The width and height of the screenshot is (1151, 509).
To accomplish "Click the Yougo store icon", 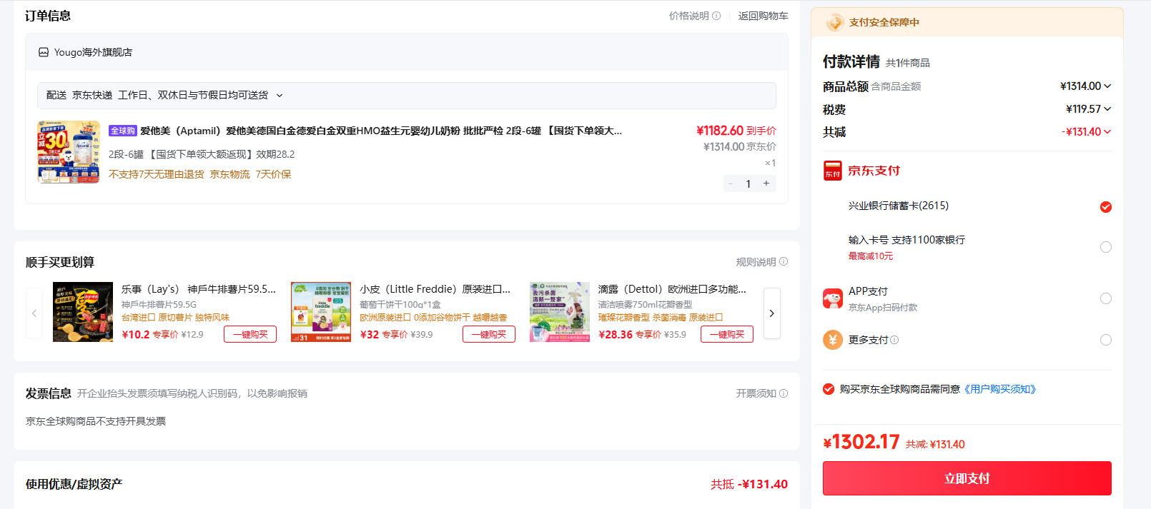I will (x=44, y=52).
